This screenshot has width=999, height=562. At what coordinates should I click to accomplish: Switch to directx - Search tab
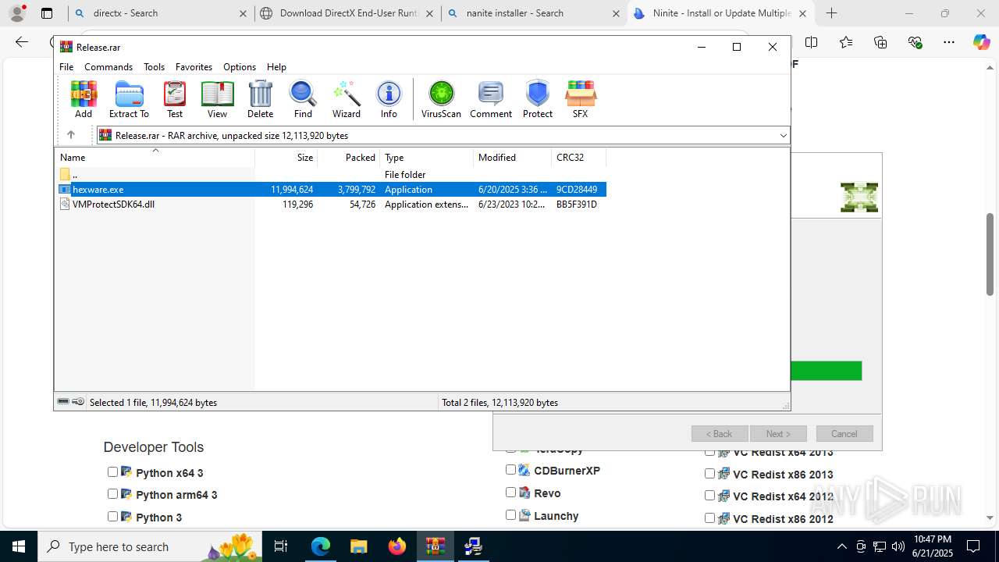click(x=160, y=13)
